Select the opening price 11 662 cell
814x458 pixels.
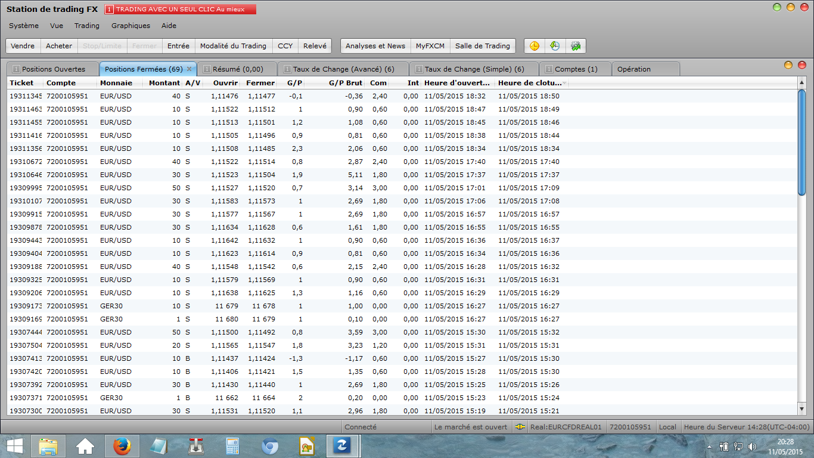click(x=226, y=398)
